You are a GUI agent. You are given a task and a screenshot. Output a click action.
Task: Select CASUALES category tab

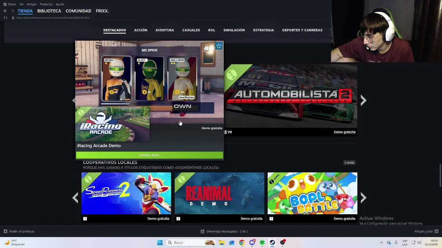coord(191,30)
